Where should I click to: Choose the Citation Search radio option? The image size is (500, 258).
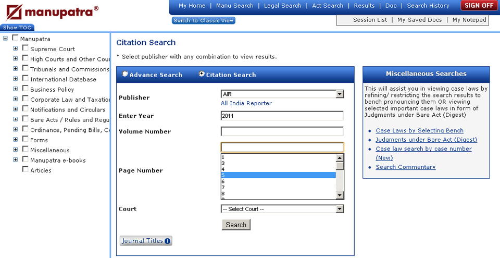coord(202,74)
